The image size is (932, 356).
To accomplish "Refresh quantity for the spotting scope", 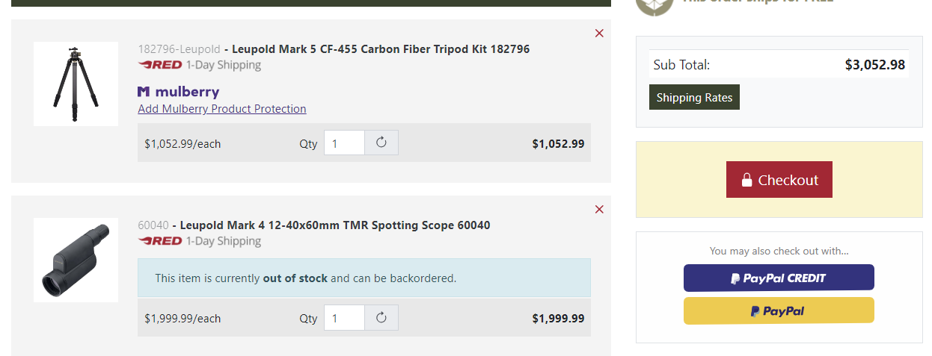I will click(x=381, y=318).
